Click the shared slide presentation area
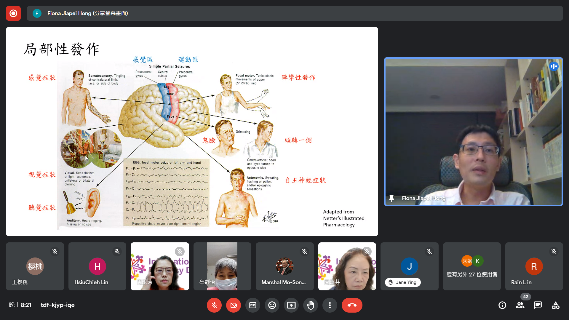Screen dimensions: 569x320 [192, 132]
